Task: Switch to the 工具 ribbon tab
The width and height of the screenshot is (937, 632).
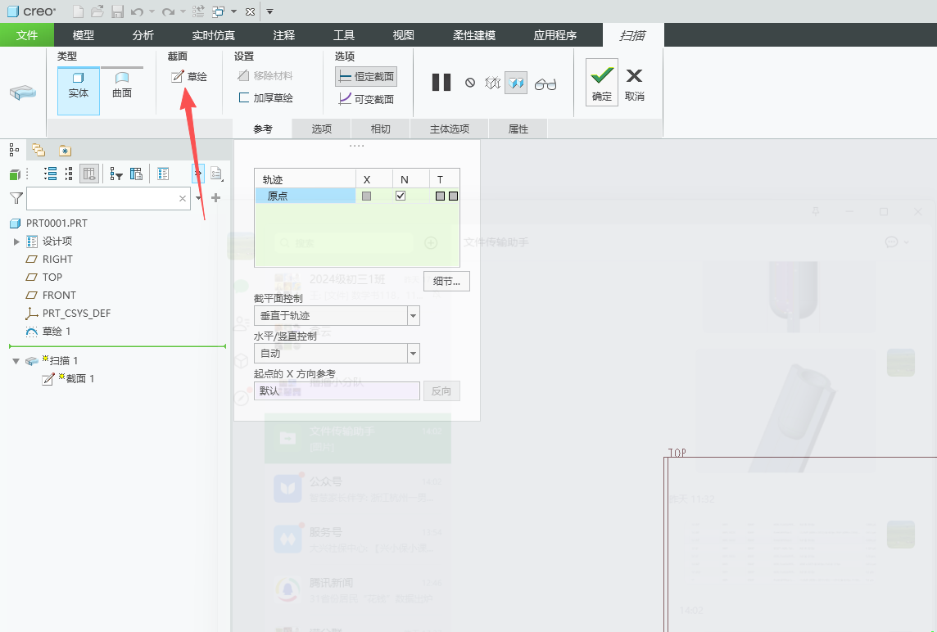Action: coord(344,35)
